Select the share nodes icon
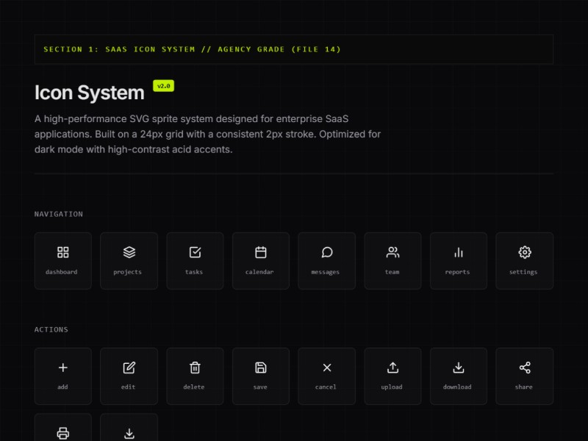The height and width of the screenshot is (441, 588). (x=524, y=367)
